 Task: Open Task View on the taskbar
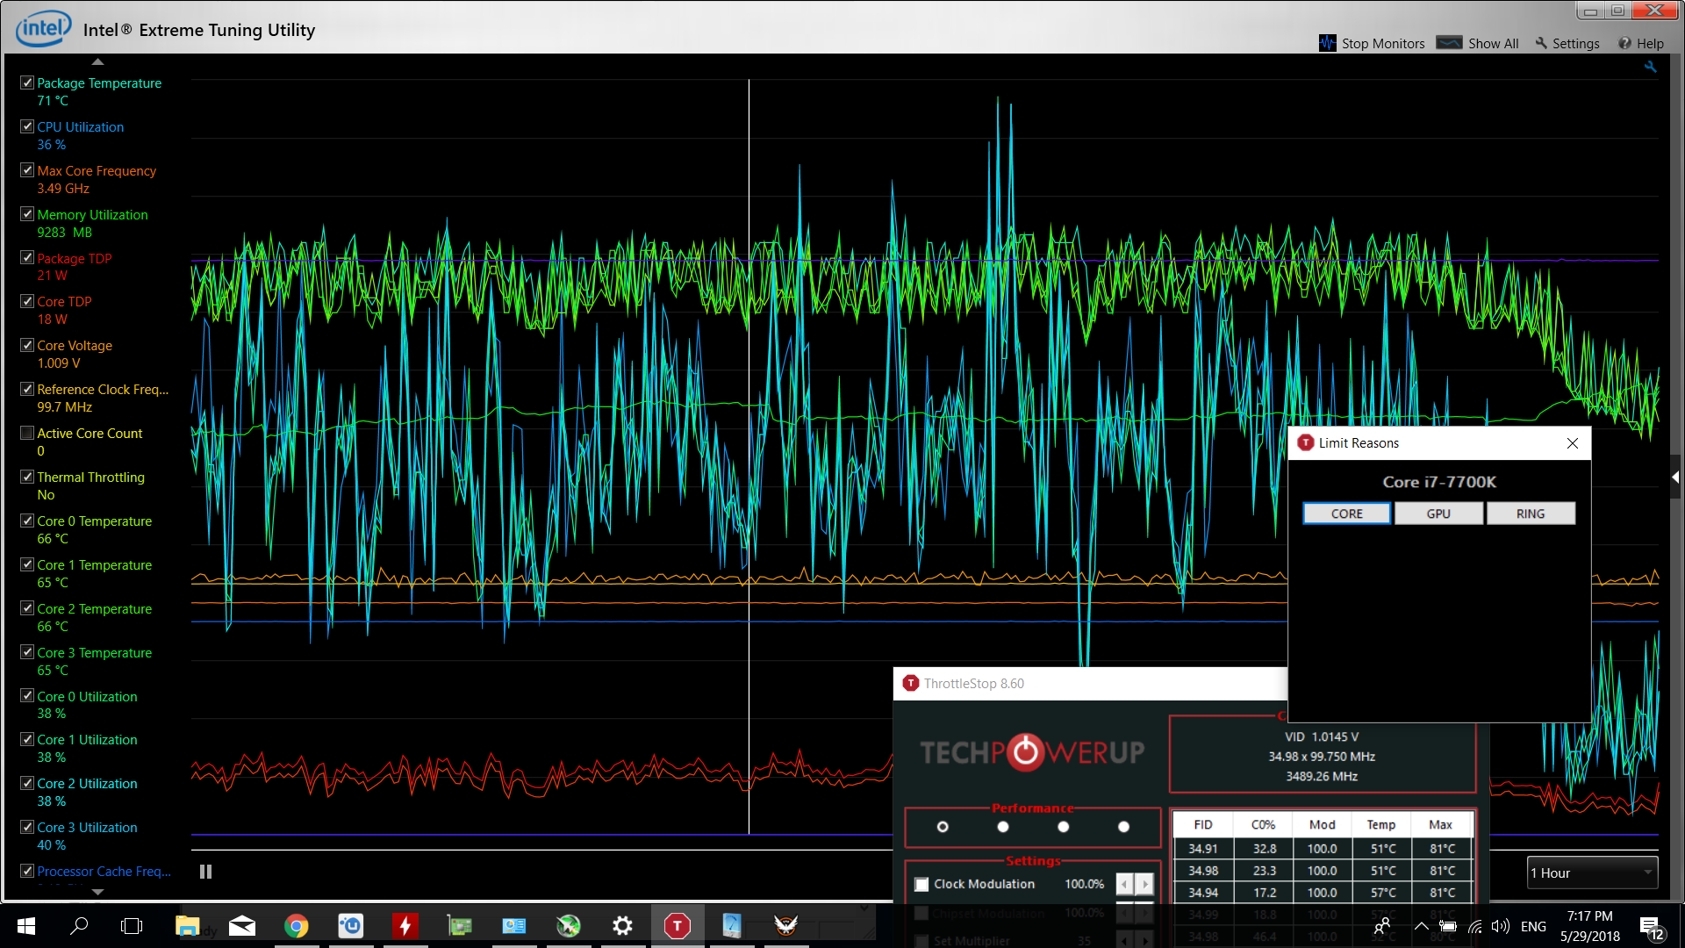(132, 926)
